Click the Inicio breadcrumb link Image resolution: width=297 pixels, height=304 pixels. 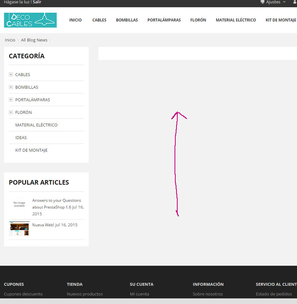[10, 40]
